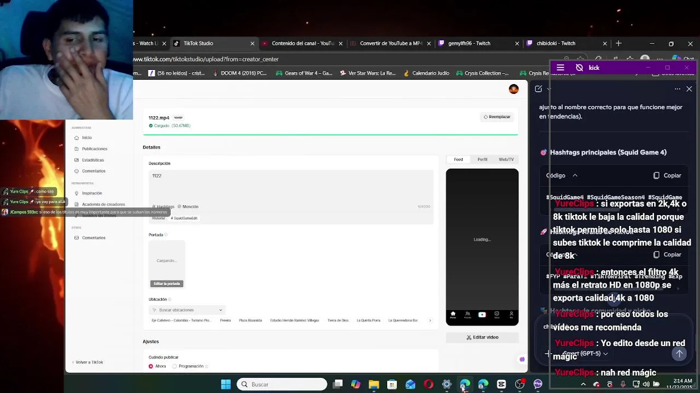Image resolution: width=700 pixels, height=393 pixels.
Task: Open the kick window hamburger menu
Action: (561, 68)
